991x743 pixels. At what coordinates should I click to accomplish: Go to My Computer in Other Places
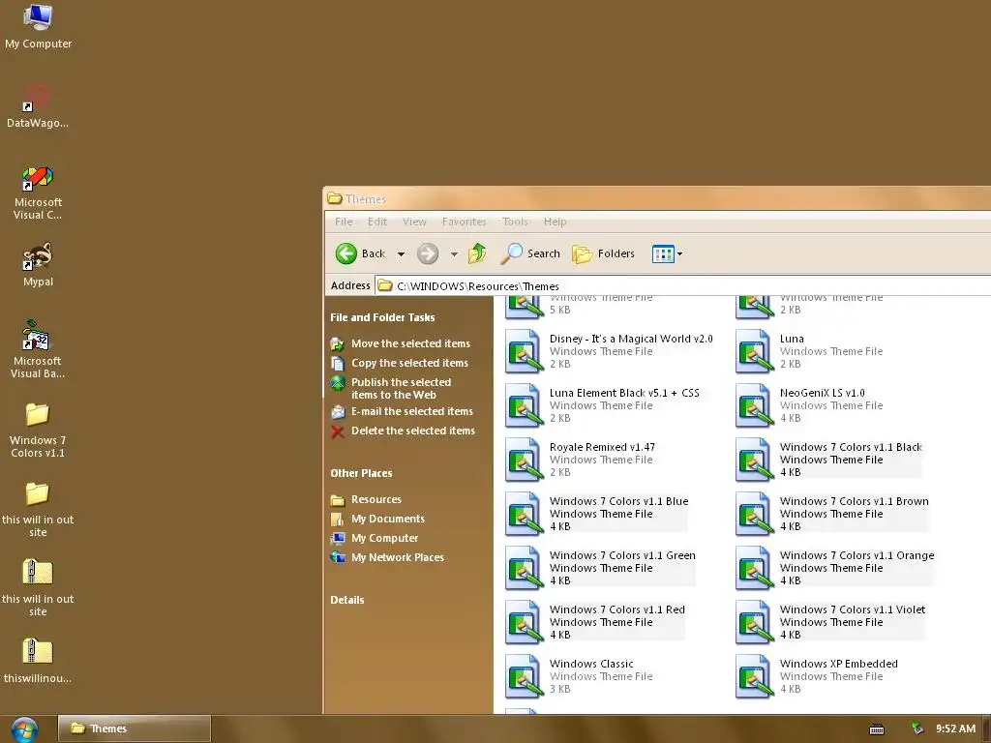click(x=375, y=538)
